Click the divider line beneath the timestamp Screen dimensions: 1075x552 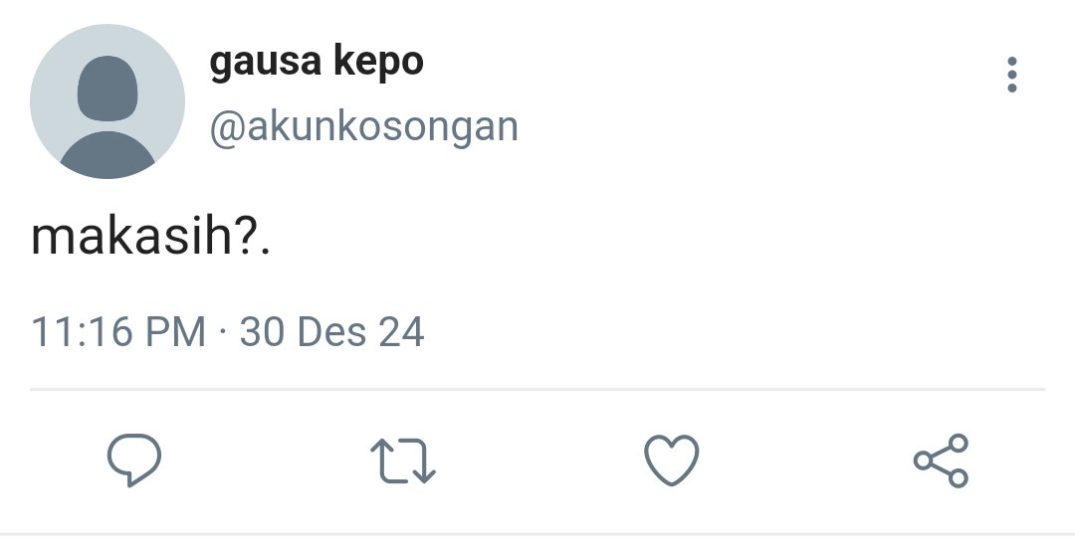(x=537, y=389)
